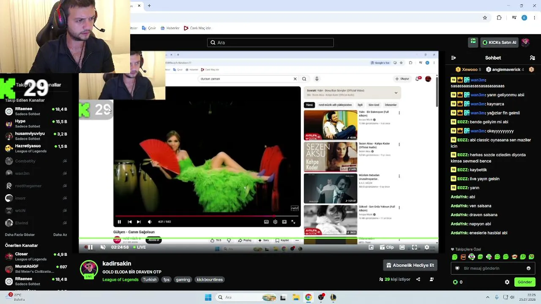Viewport: 541px width, 304px height.
Task: Collapse list with Daha Az
Action: tap(60, 235)
